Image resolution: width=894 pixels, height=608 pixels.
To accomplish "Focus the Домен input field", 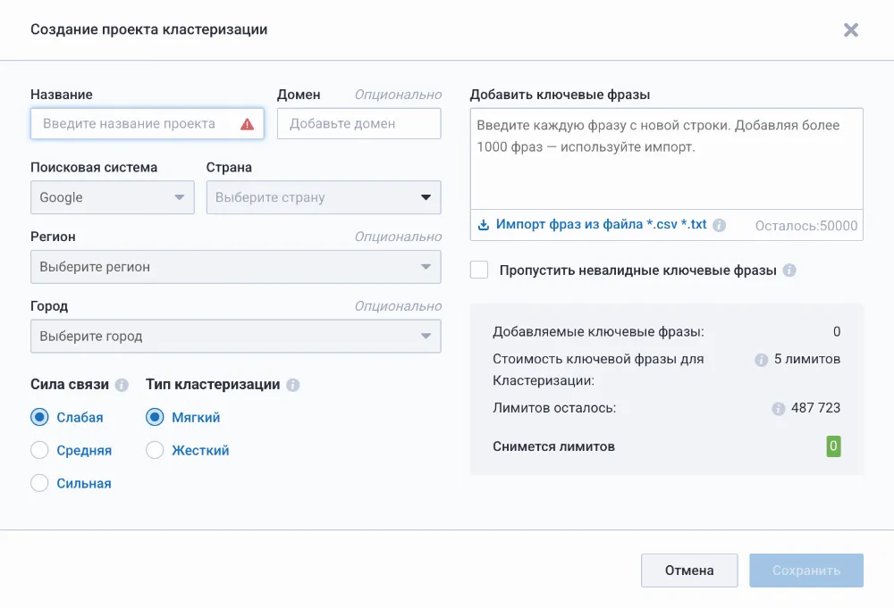I will 358,123.
